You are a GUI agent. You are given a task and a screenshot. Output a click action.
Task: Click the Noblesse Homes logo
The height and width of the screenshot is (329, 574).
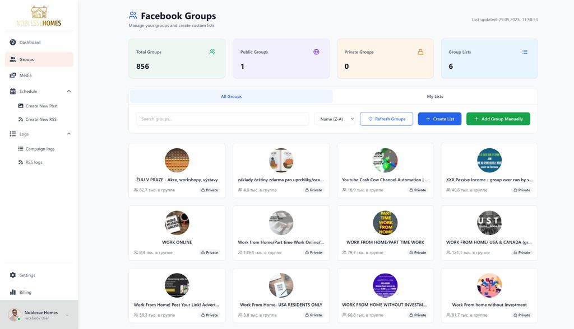pyautogui.click(x=39, y=16)
